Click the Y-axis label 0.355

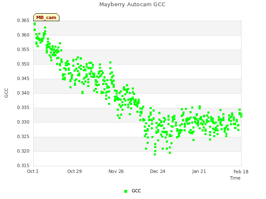[23, 50]
